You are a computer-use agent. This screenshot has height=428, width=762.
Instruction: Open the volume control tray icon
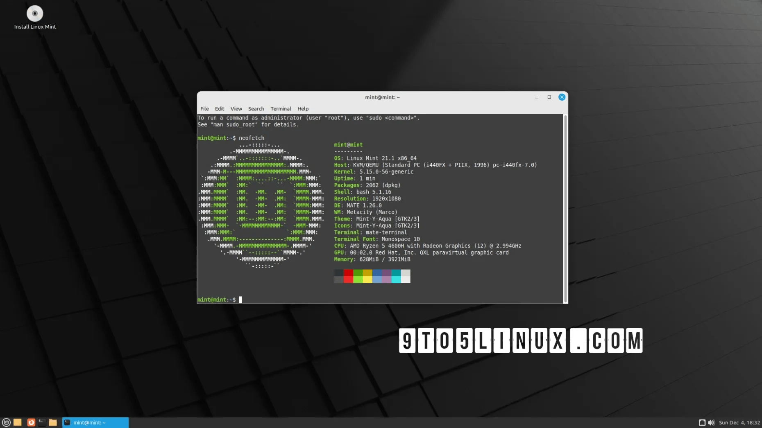tap(711, 422)
